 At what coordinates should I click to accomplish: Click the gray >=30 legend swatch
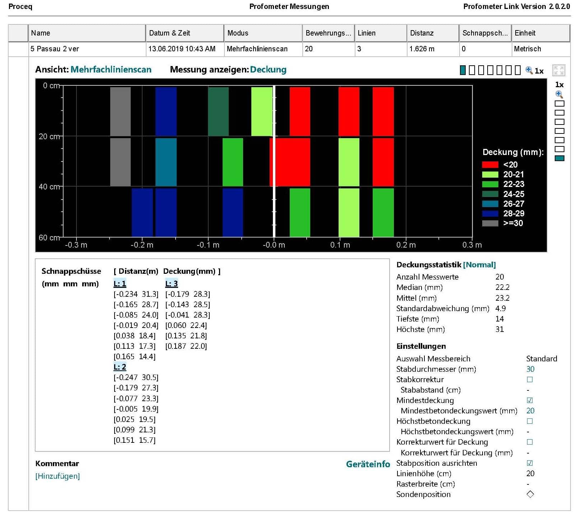point(490,223)
